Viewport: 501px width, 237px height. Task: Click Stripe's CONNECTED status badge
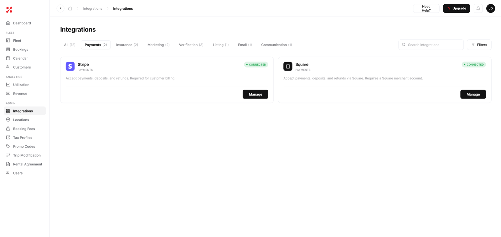pyautogui.click(x=256, y=65)
